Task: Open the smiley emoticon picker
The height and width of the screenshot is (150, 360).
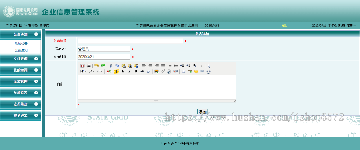Action: (x=196, y=71)
